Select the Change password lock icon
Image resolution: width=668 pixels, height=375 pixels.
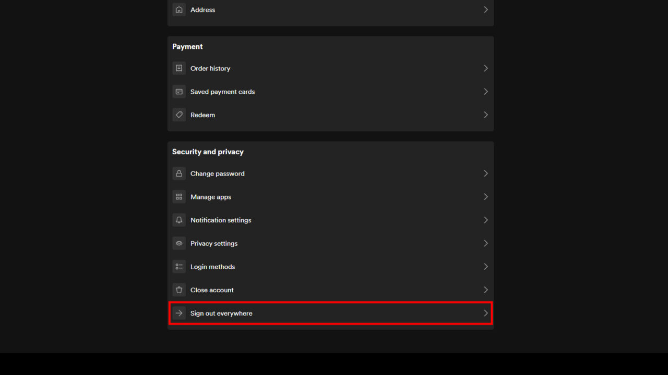tap(179, 173)
